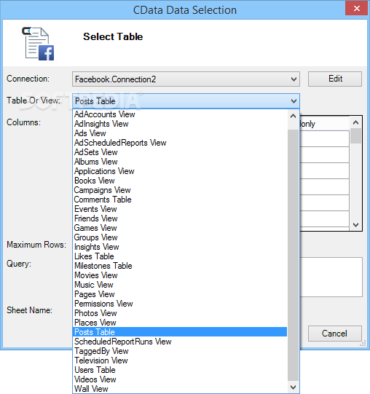370x394 pixels.
Task: Pick Friends View option
Action: [x=180, y=218]
